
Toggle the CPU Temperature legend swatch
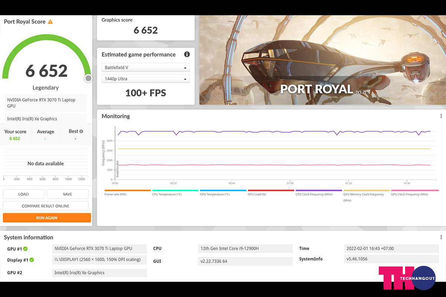point(175,191)
